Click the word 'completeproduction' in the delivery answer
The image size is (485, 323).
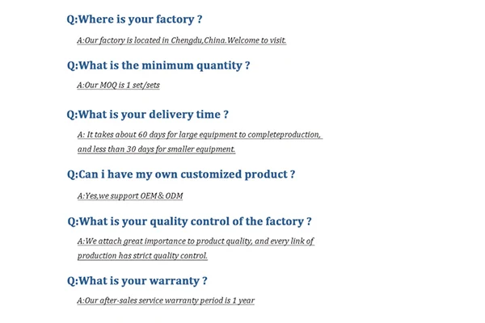(x=284, y=135)
